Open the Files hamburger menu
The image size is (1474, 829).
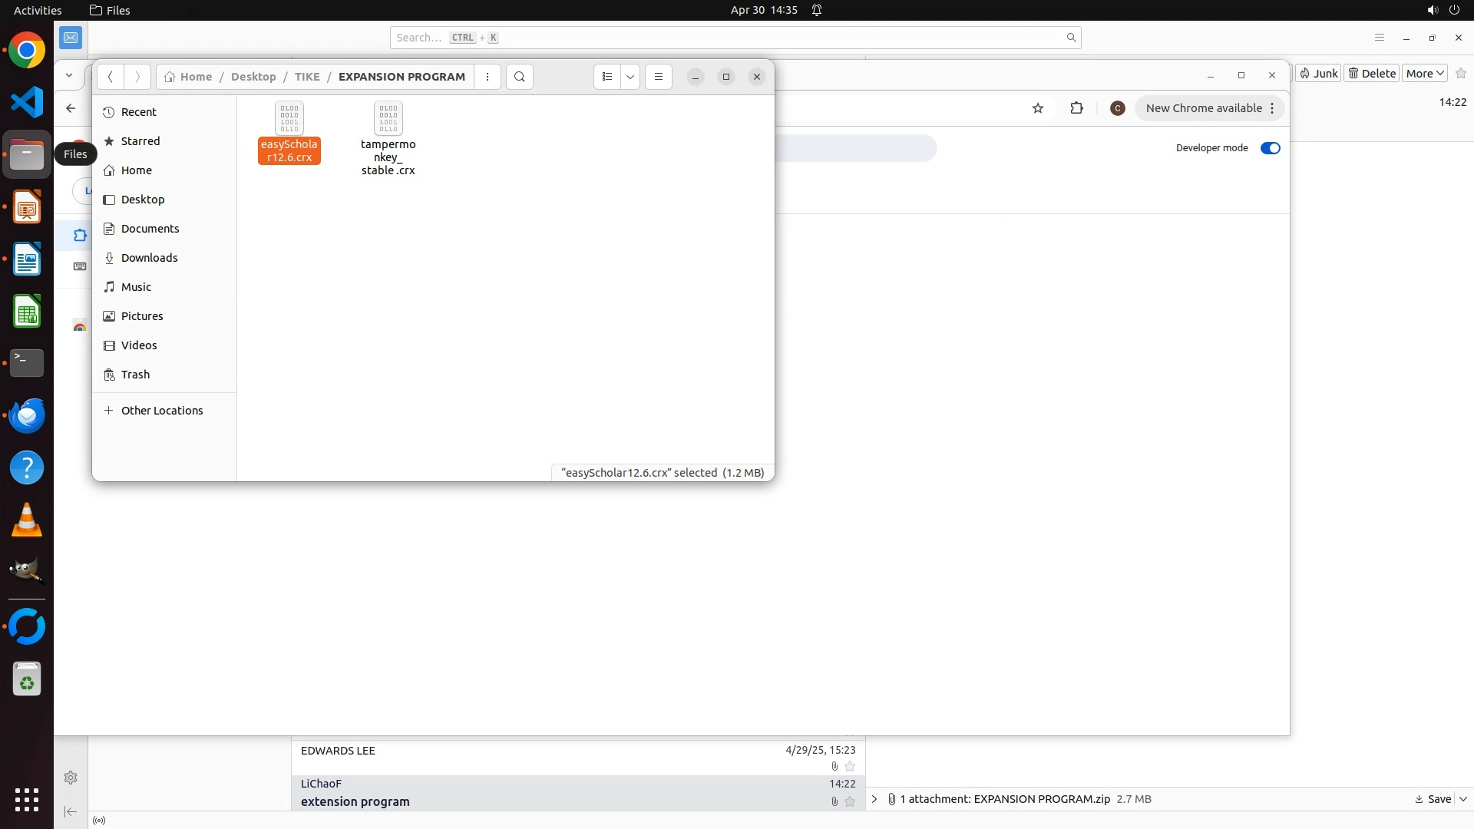(x=658, y=77)
